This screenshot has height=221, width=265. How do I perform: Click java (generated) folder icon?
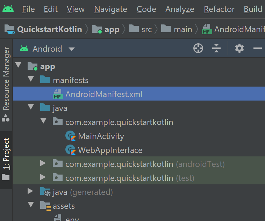[x=45, y=192]
